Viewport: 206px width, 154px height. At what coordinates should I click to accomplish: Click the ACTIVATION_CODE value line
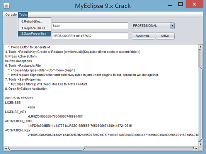(80, 126)
